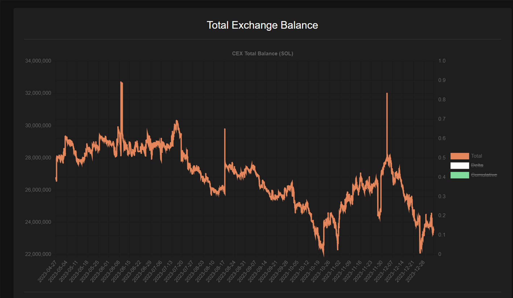Click the 2023-04-27 date axis label
This screenshot has height=298, width=513.
tap(47, 271)
